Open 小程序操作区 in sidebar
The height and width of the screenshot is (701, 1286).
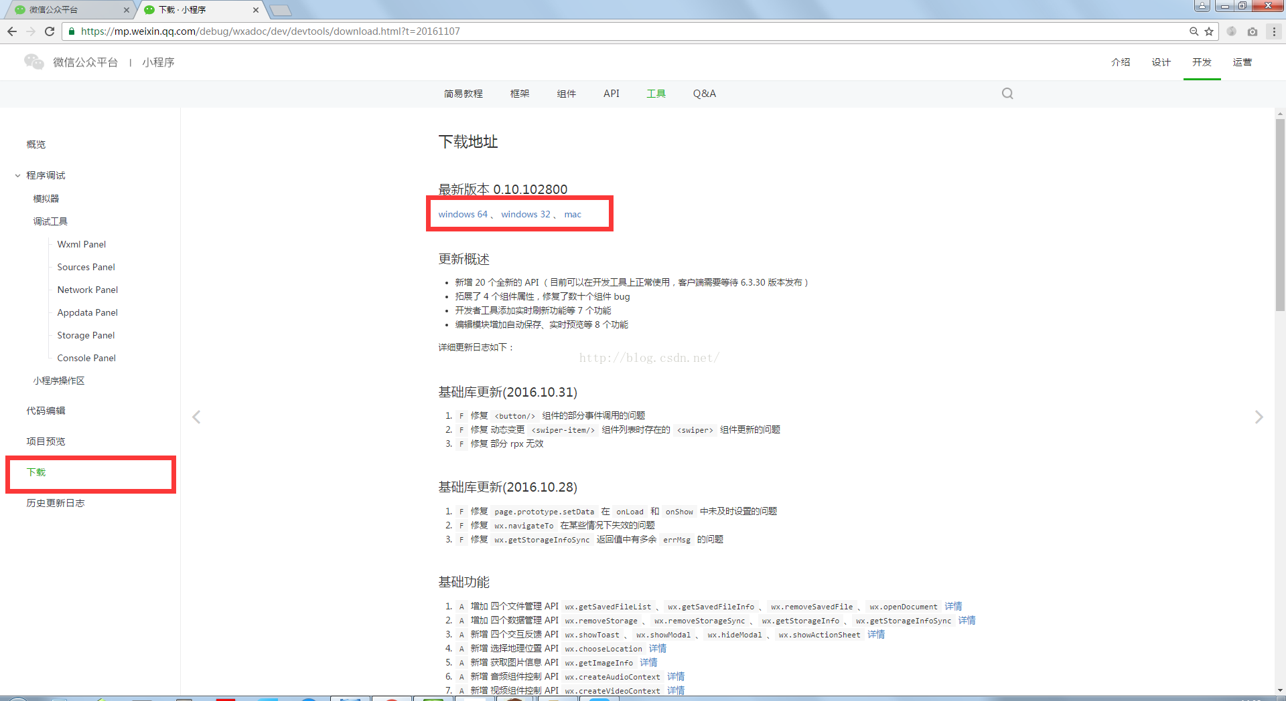click(59, 381)
